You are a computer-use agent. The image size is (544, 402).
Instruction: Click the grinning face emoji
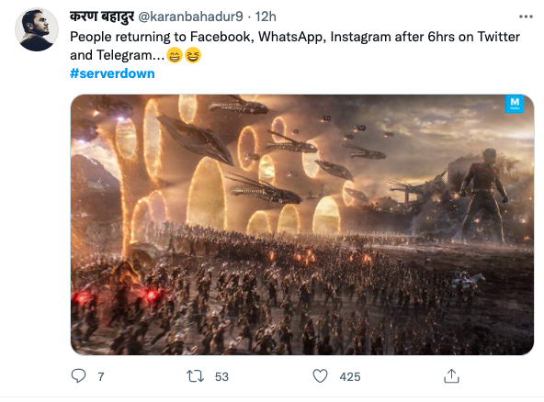175,55
